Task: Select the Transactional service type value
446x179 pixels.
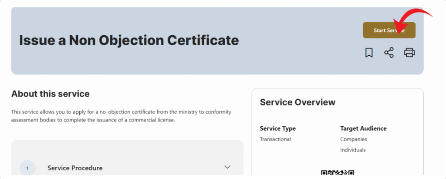Action: [x=275, y=139]
